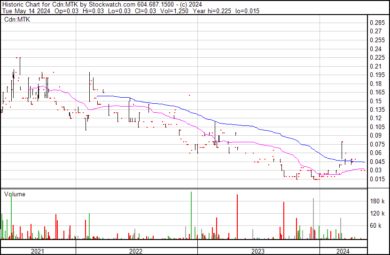390x255 pixels.
Task: Click the '604.687.1500' phone number in header
Action: pyautogui.click(x=156, y=5)
